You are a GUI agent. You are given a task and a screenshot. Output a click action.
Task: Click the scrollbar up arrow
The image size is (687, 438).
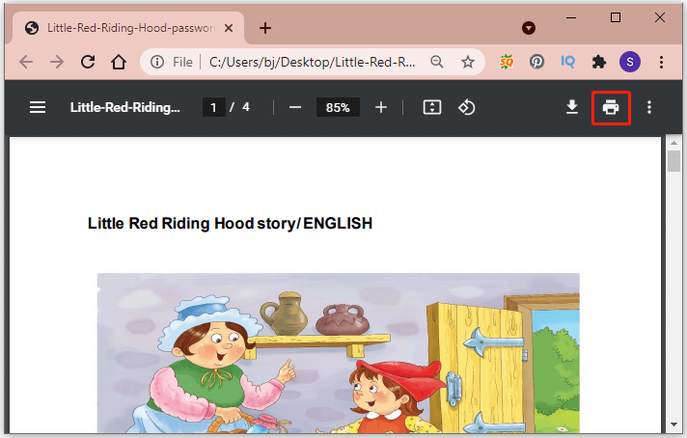(x=673, y=143)
